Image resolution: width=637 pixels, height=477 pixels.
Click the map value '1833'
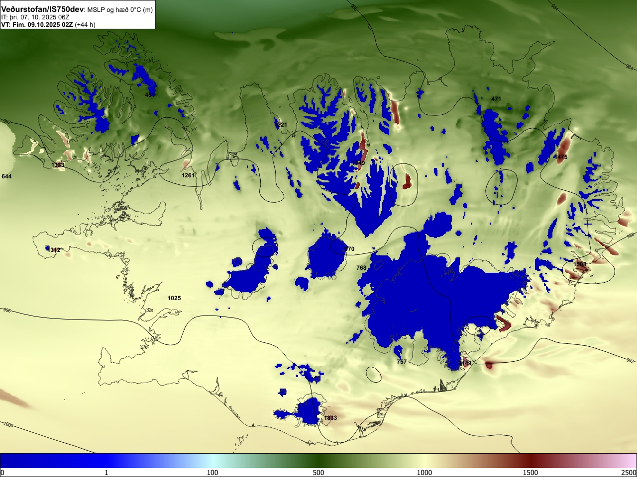(x=330, y=418)
